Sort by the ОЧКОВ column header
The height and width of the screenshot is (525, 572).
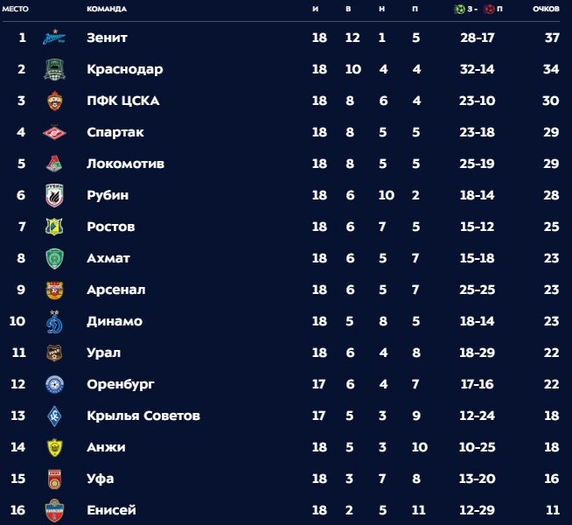546,9
